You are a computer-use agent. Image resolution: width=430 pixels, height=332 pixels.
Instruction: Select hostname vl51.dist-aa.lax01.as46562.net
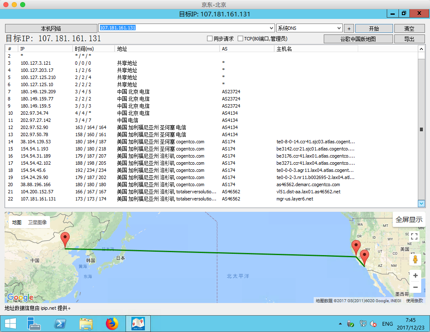click(308, 192)
